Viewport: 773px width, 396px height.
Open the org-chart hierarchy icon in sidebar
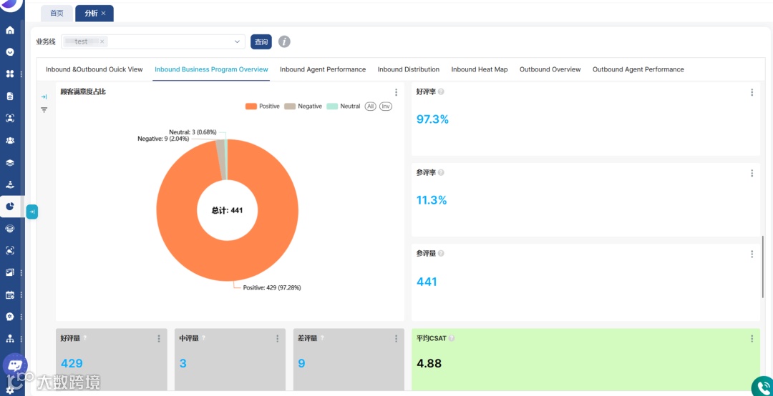[x=10, y=339]
